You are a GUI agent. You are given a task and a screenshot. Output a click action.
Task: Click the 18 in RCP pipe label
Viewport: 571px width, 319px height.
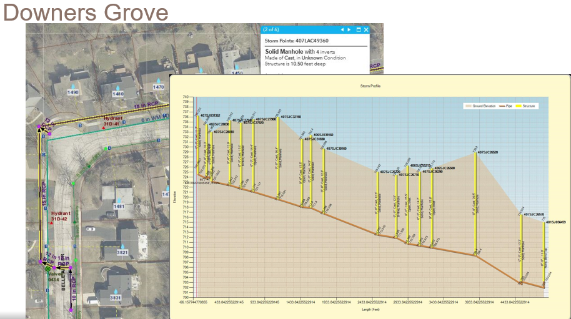click(x=146, y=105)
